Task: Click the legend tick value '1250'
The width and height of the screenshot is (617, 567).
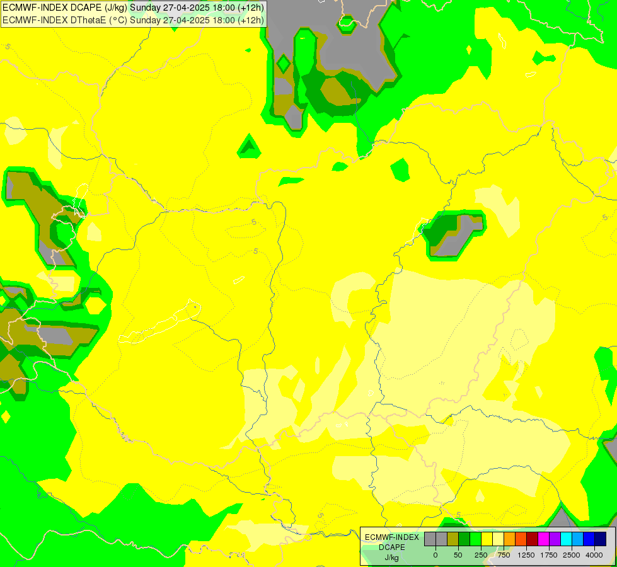Action: coord(526,555)
